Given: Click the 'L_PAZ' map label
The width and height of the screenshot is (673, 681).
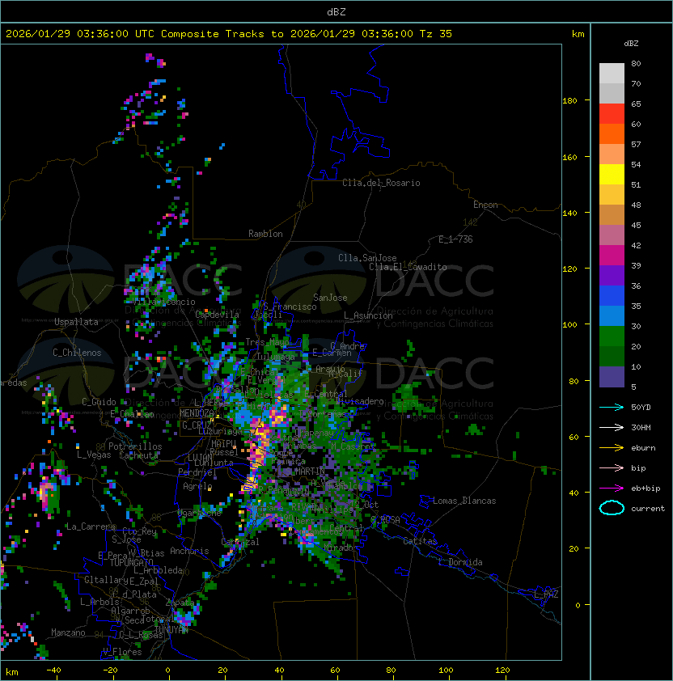Looking at the screenshot, I should (546, 594).
